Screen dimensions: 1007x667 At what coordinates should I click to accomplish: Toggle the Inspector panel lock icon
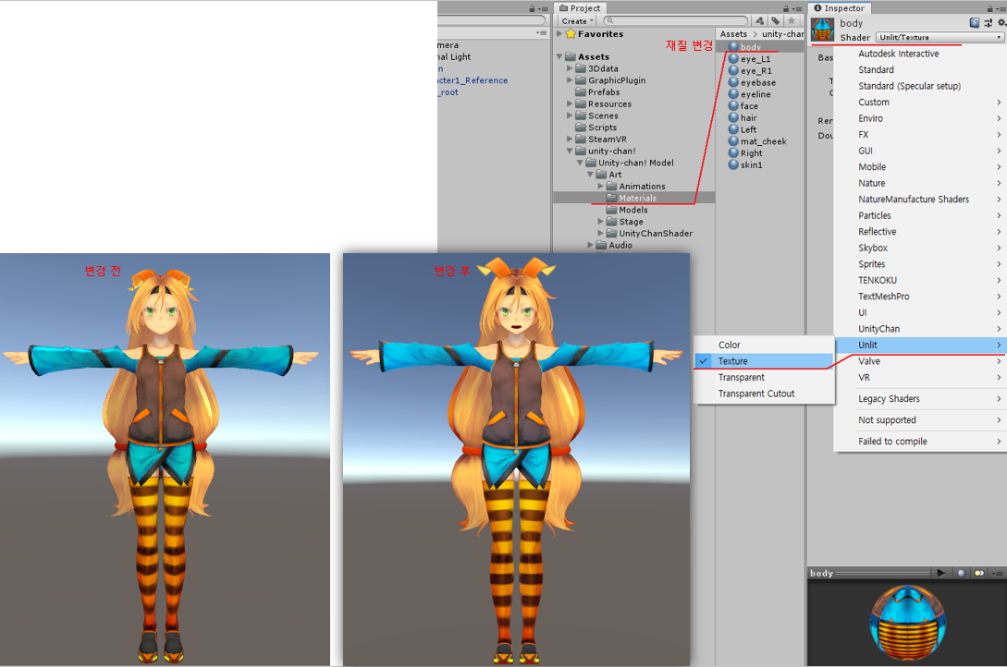989,8
